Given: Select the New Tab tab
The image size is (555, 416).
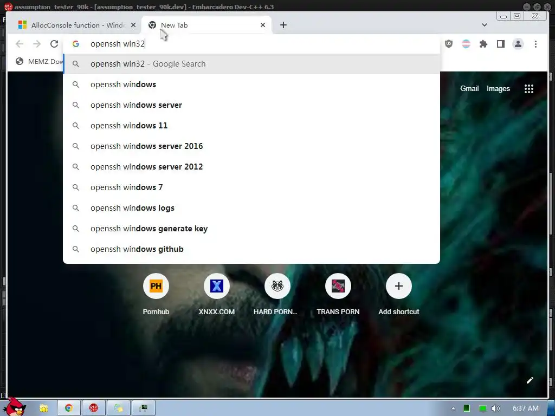Looking at the screenshot, I should 206,25.
